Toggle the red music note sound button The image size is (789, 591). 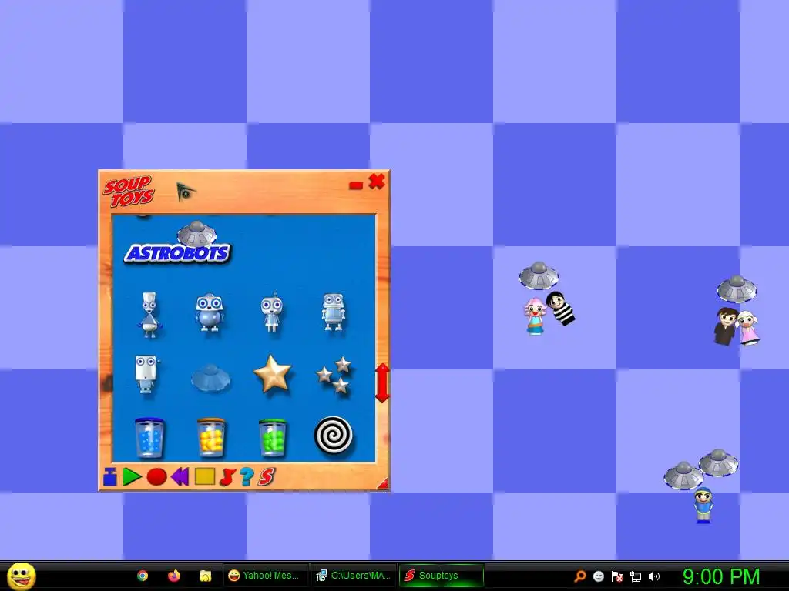point(227,476)
